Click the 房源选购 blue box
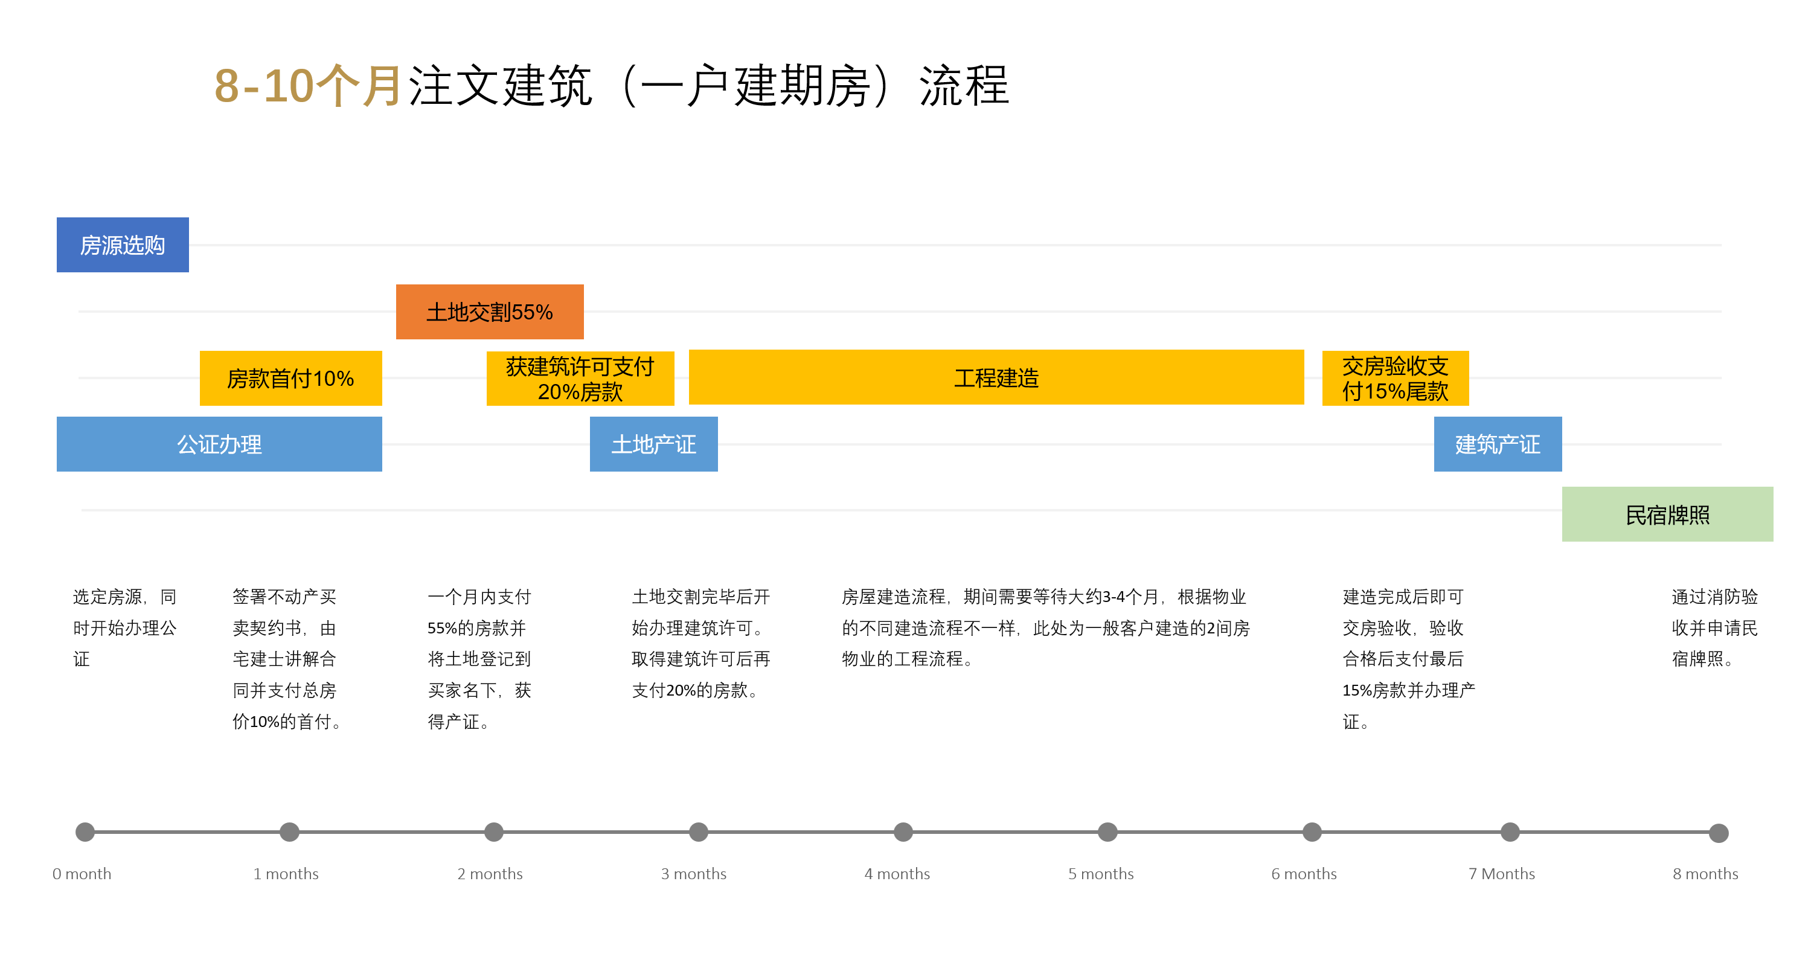Viewport: 1814px width, 977px height. coord(123,245)
